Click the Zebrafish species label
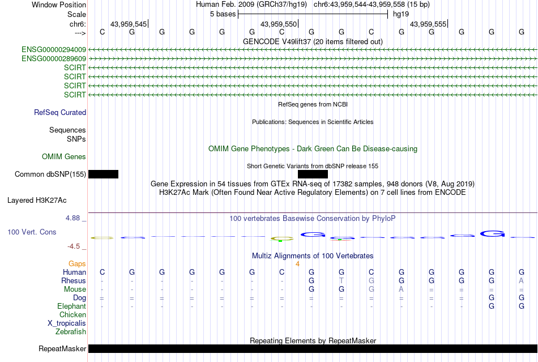Viewport: 538px width, 362px height. coord(71,332)
